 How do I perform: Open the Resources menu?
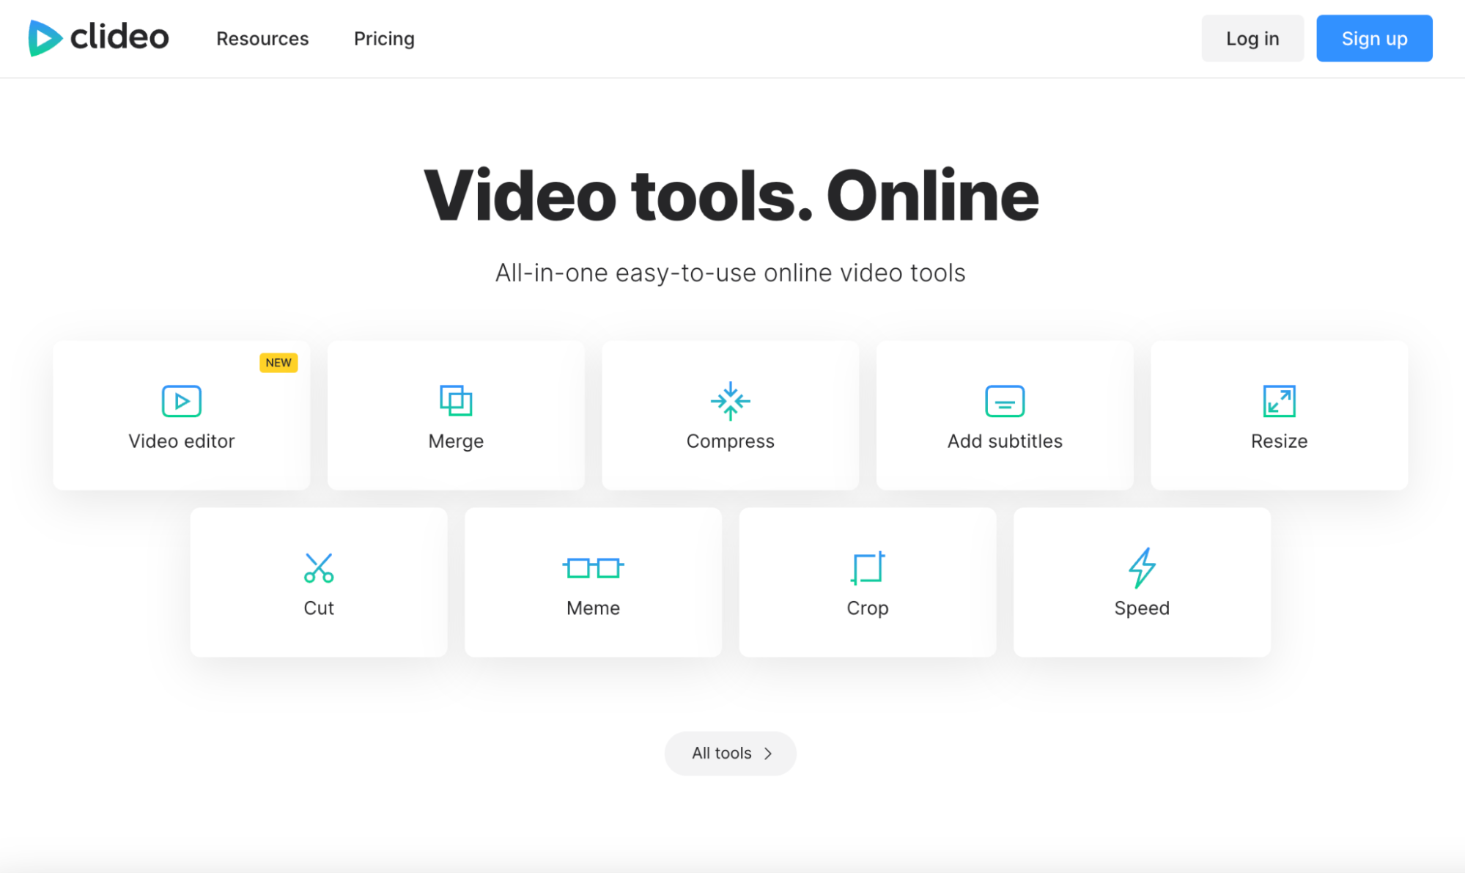point(262,38)
